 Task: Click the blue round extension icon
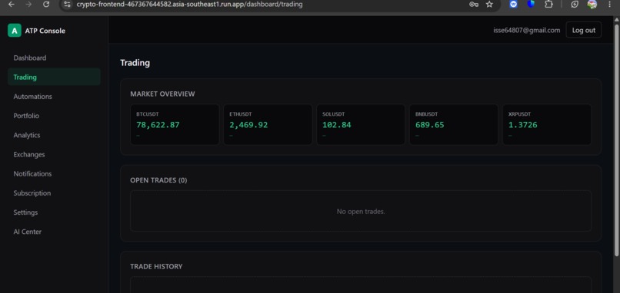click(513, 5)
